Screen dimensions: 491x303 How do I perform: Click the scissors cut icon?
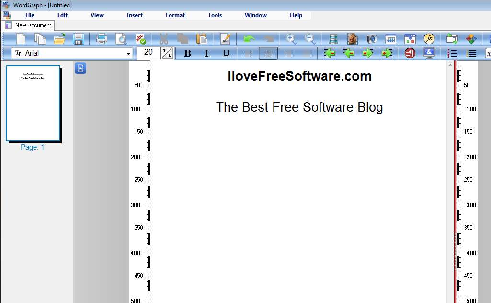click(x=163, y=39)
